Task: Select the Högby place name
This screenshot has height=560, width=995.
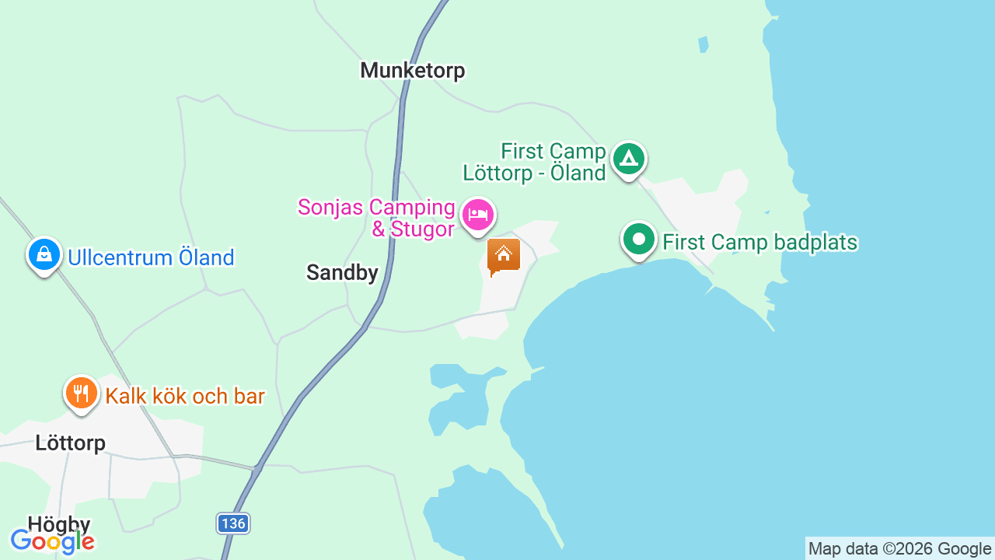Action: tap(59, 523)
